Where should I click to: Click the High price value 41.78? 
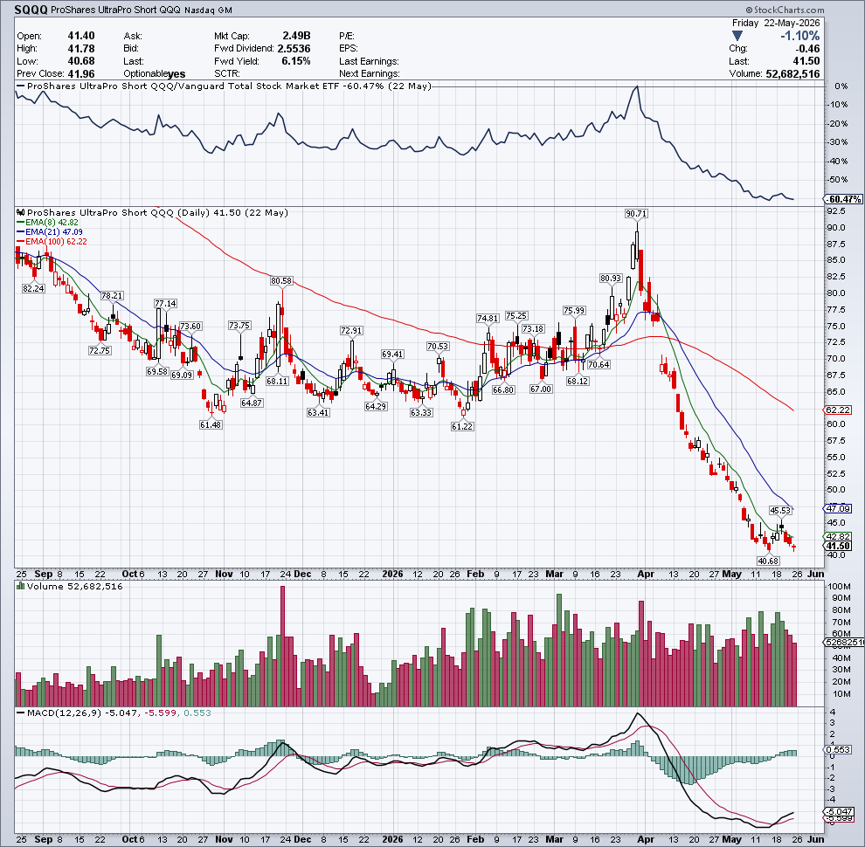pos(81,49)
